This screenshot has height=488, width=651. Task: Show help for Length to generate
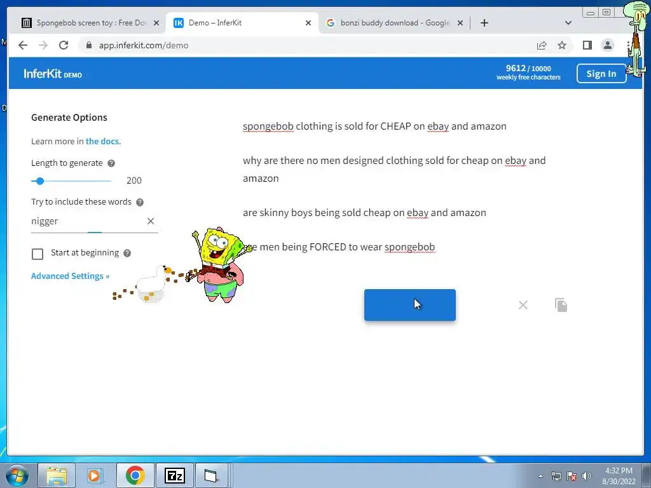click(x=111, y=163)
